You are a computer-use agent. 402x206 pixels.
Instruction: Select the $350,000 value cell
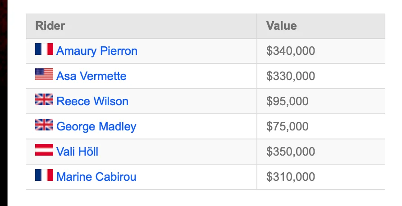coord(321,152)
